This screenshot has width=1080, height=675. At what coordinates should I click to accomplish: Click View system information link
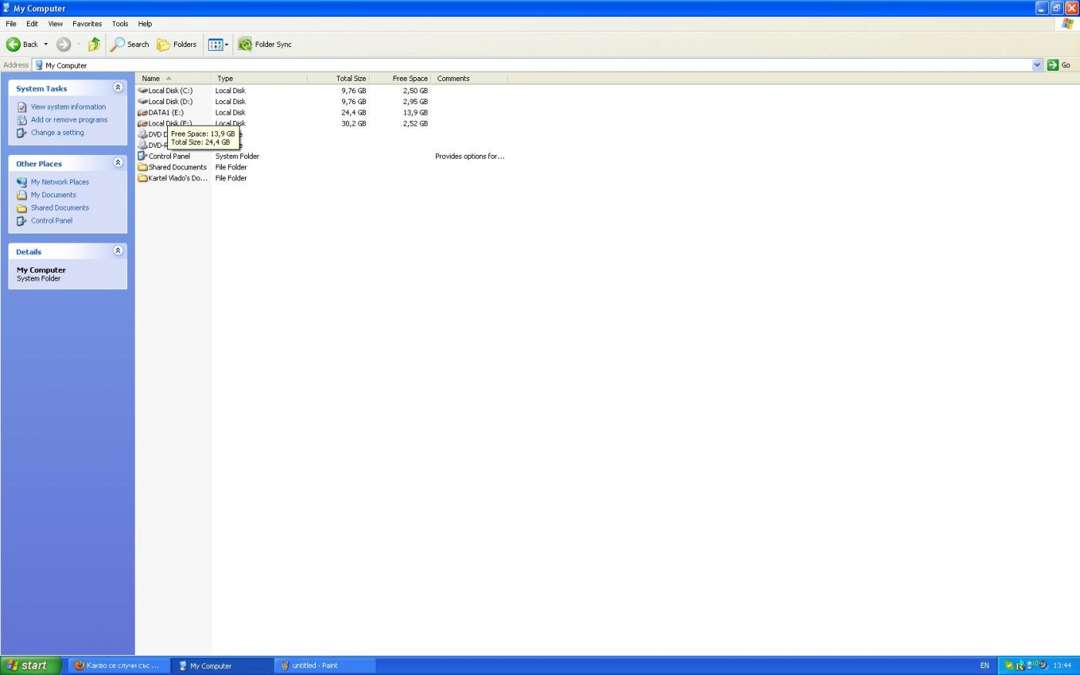click(68, 107)
